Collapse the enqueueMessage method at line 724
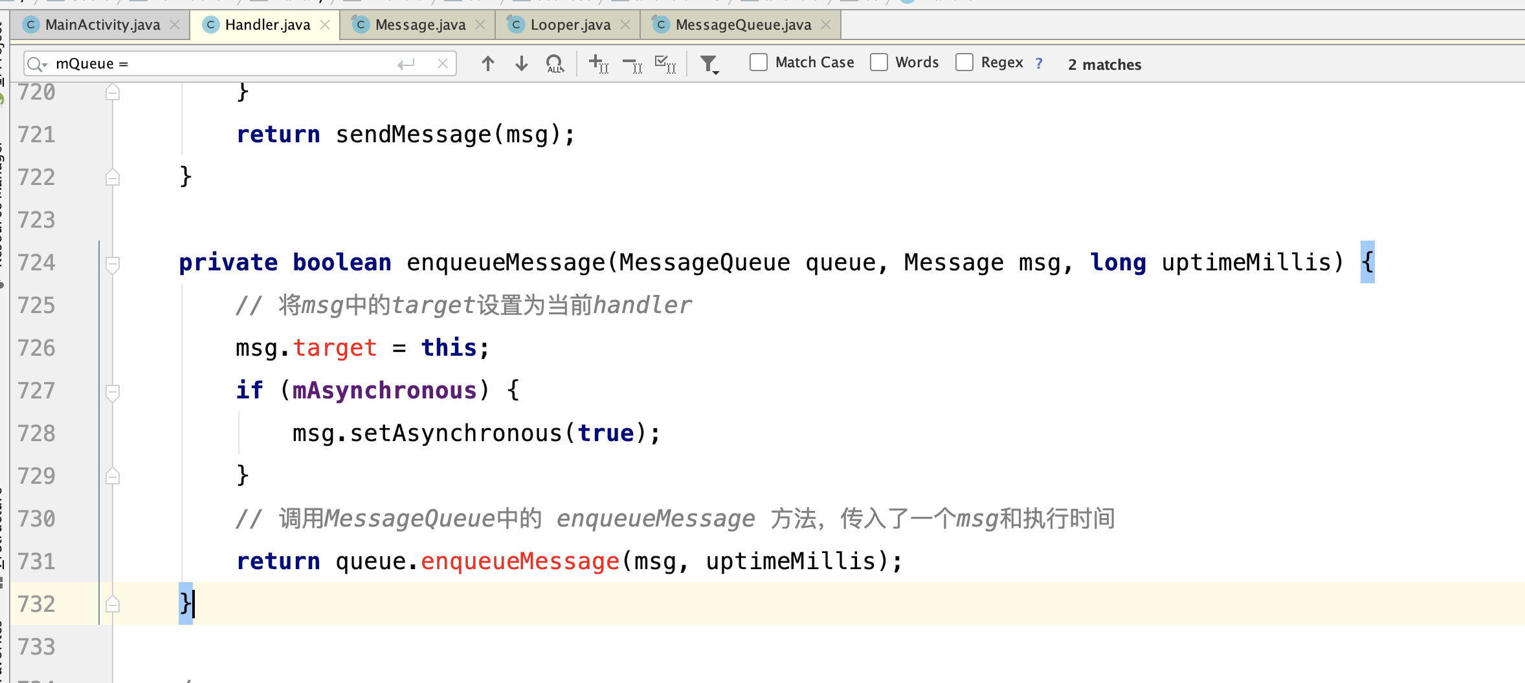The height and width of the screenshot is (683, 1525). pyautogui.click(x=113, y=263)
